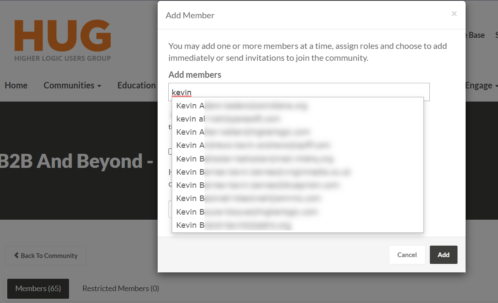Pick the bottommost Kevin B suggestion

[x=298, y=225]
